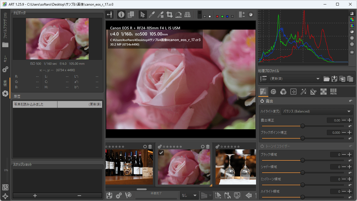Toggle the 露出 power switch
The image size is (357, 201).
[262, 101]
